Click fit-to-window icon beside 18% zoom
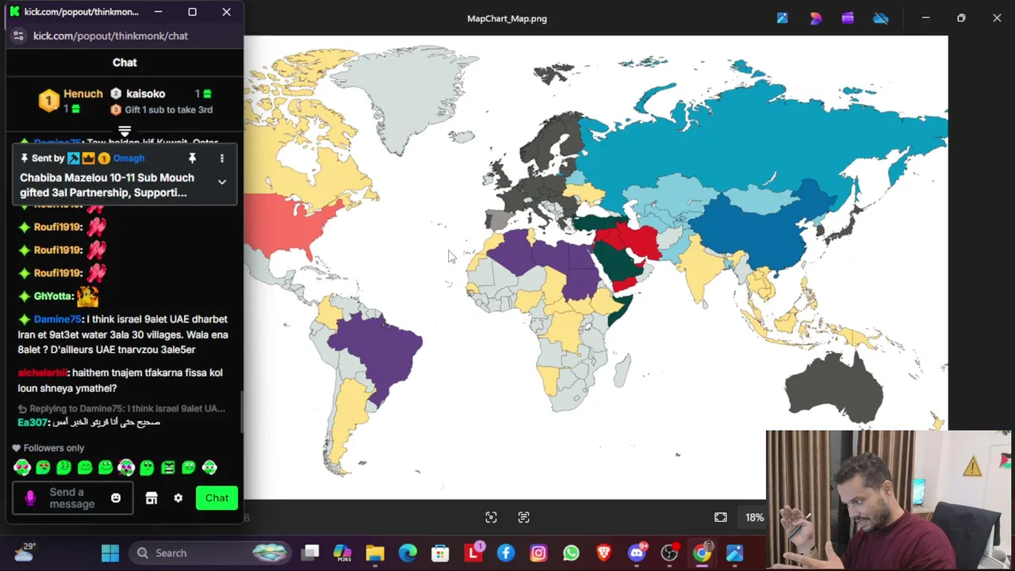This screenshot has height=571, width=1015. (x=721, y=517)
